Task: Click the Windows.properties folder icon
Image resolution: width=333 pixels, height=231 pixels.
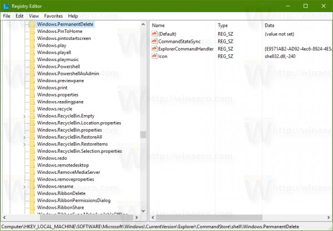Action: pyautogui.click(x=32, y=94)
